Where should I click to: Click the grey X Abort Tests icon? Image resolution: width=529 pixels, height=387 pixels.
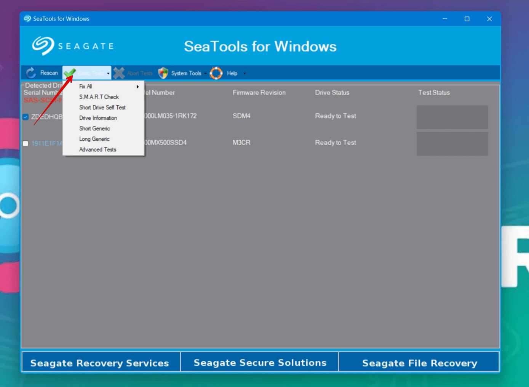119,73
